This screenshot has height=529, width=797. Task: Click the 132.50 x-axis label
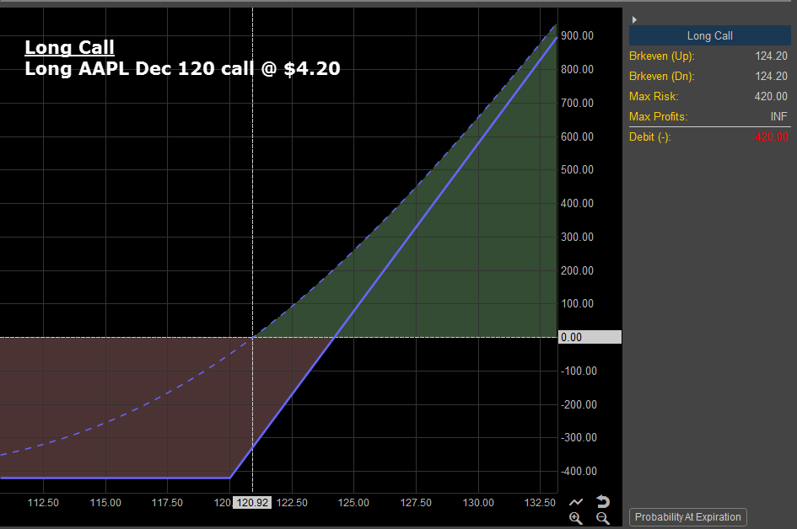point(540,503)
